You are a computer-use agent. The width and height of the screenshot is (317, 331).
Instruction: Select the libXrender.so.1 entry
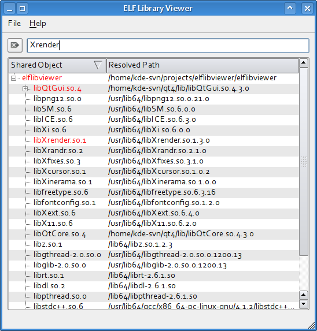60,140
